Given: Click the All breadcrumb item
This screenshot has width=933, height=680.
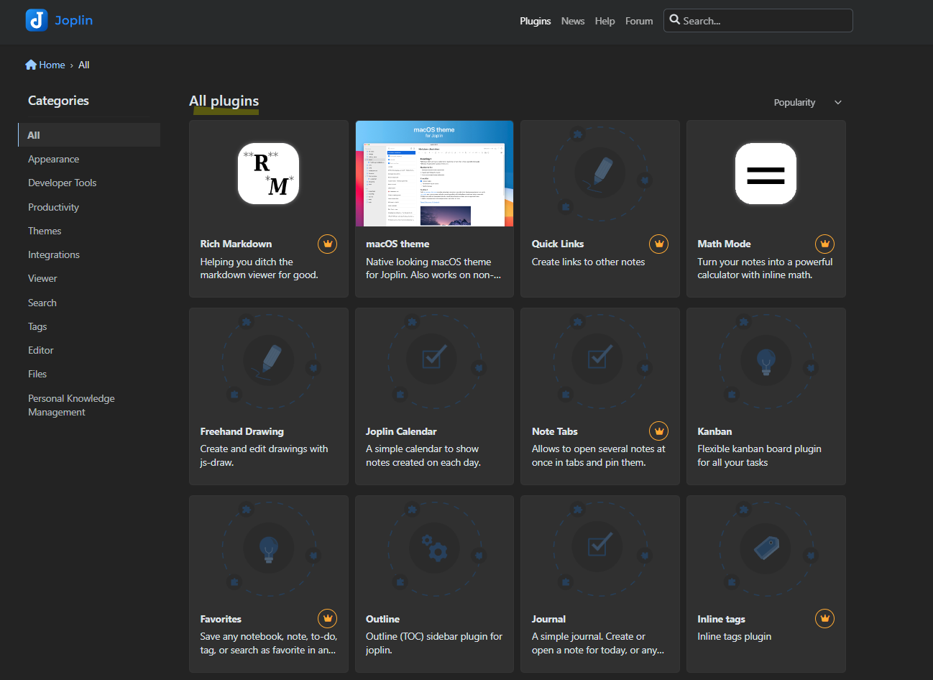Looking at the screenshot, I should pyautogui.click(x=83, y=65).
